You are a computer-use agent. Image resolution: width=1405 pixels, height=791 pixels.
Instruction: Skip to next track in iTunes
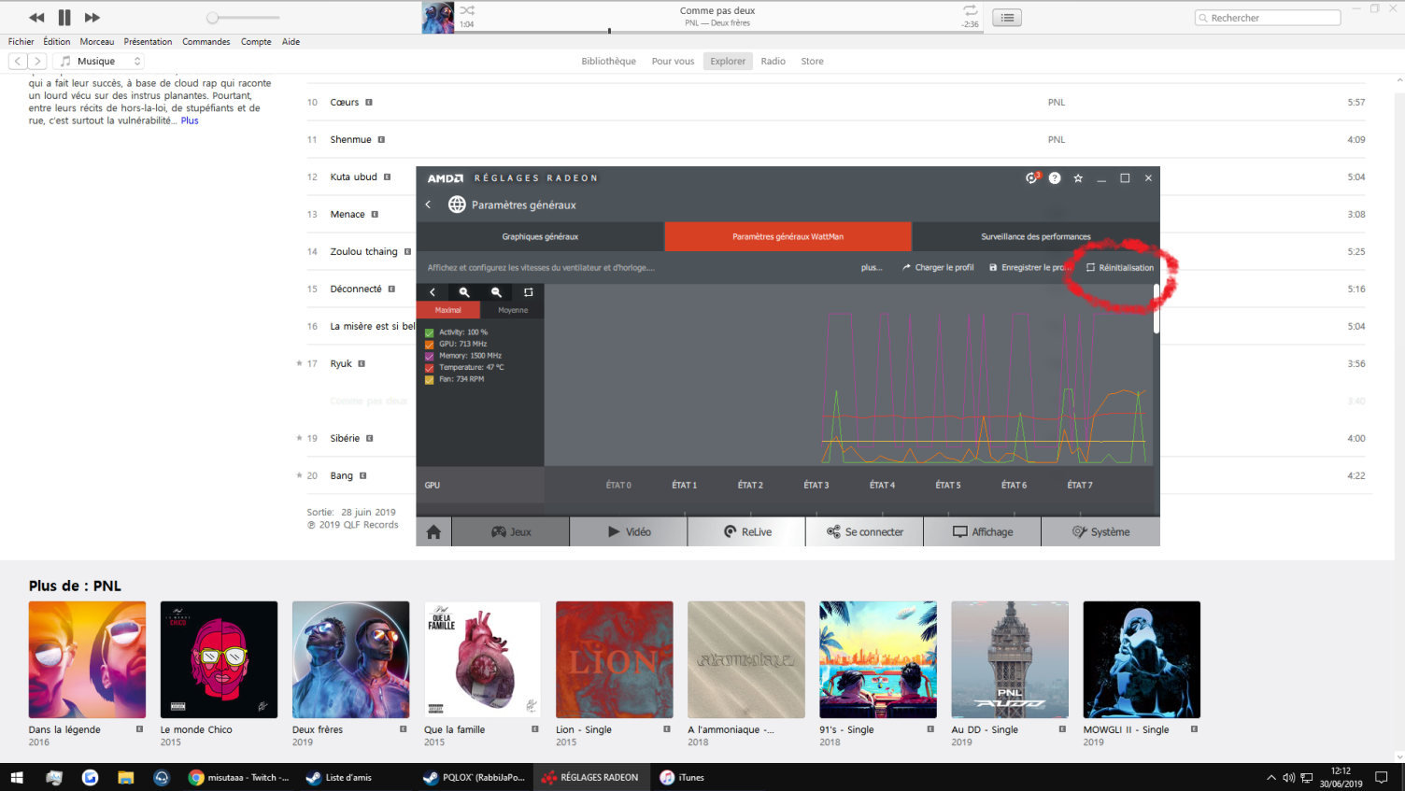[x=92, y=18]
